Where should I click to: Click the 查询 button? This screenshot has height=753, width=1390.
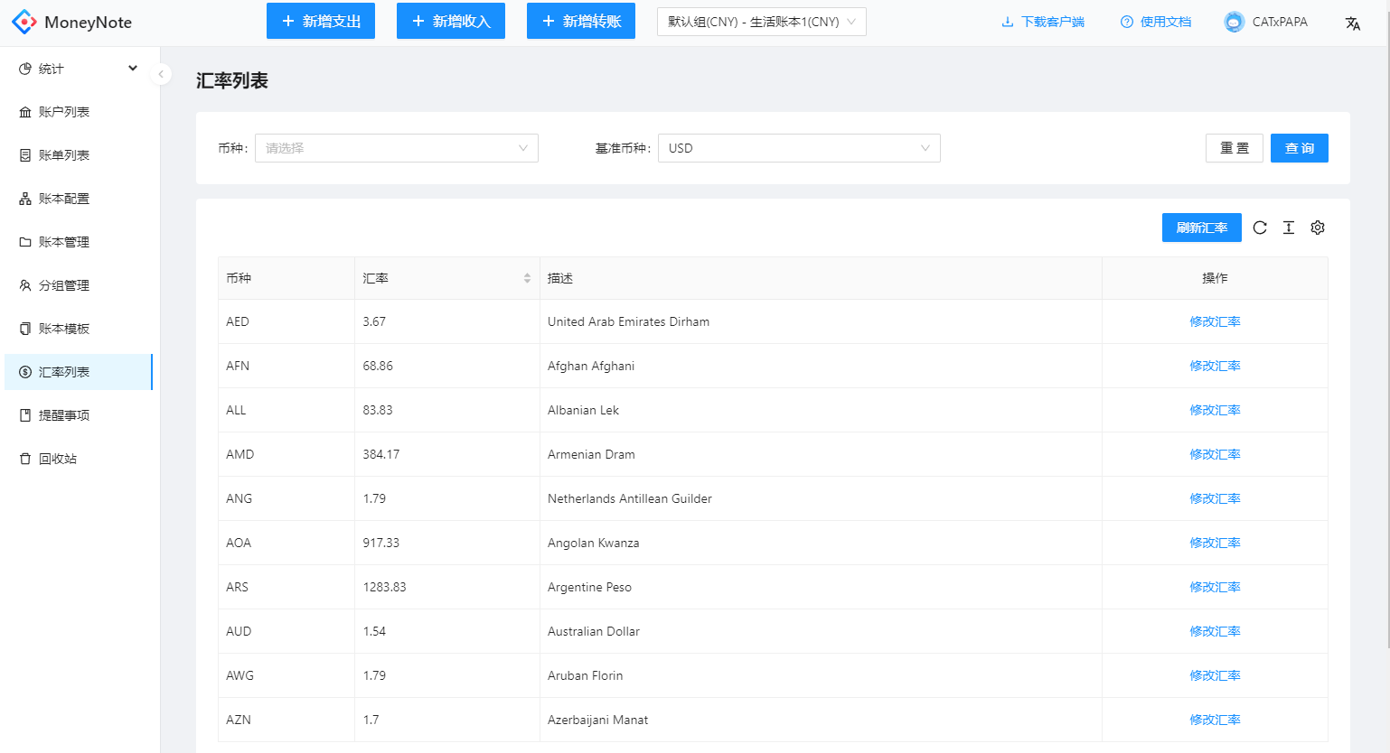coord(1300,148)
